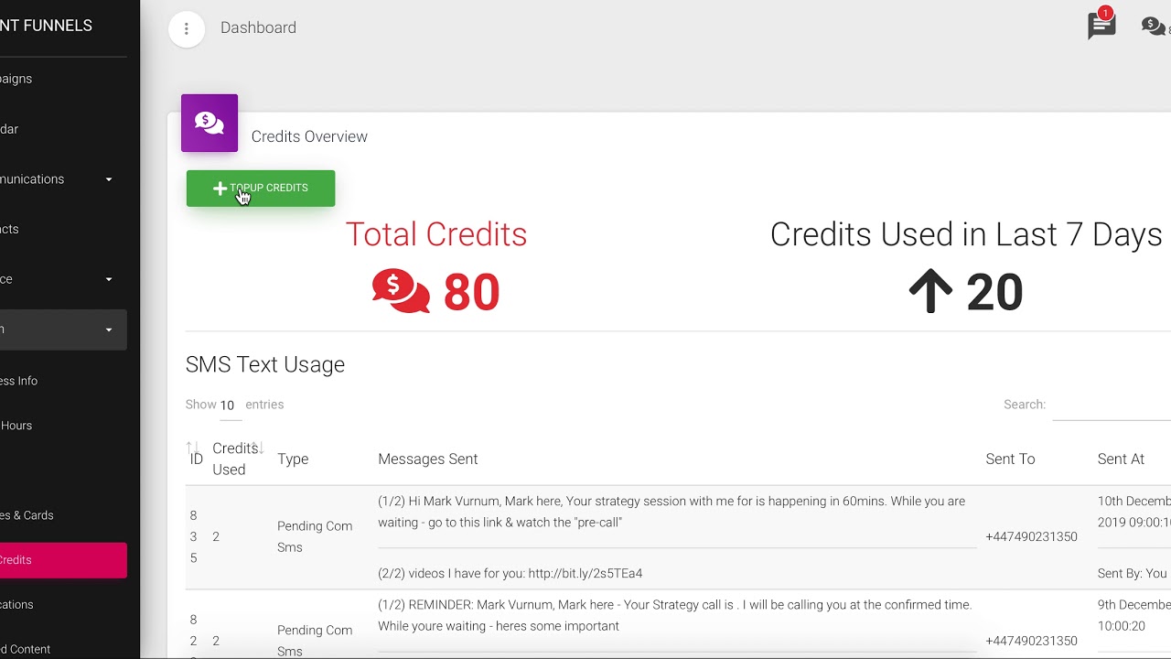Select the Credits Overview heading
Viewport: 1171px width, 659px height.
[309, 136]
